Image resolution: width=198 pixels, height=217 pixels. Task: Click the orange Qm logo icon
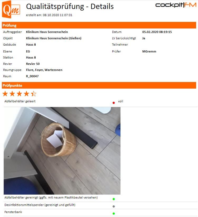(x=11, y=9)
